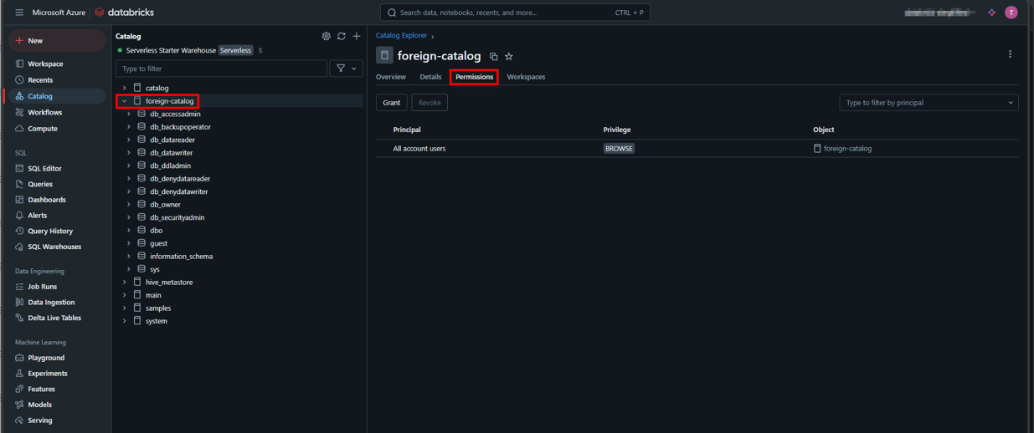
Task: Switch to the Details tab
Action: point(430,77)
